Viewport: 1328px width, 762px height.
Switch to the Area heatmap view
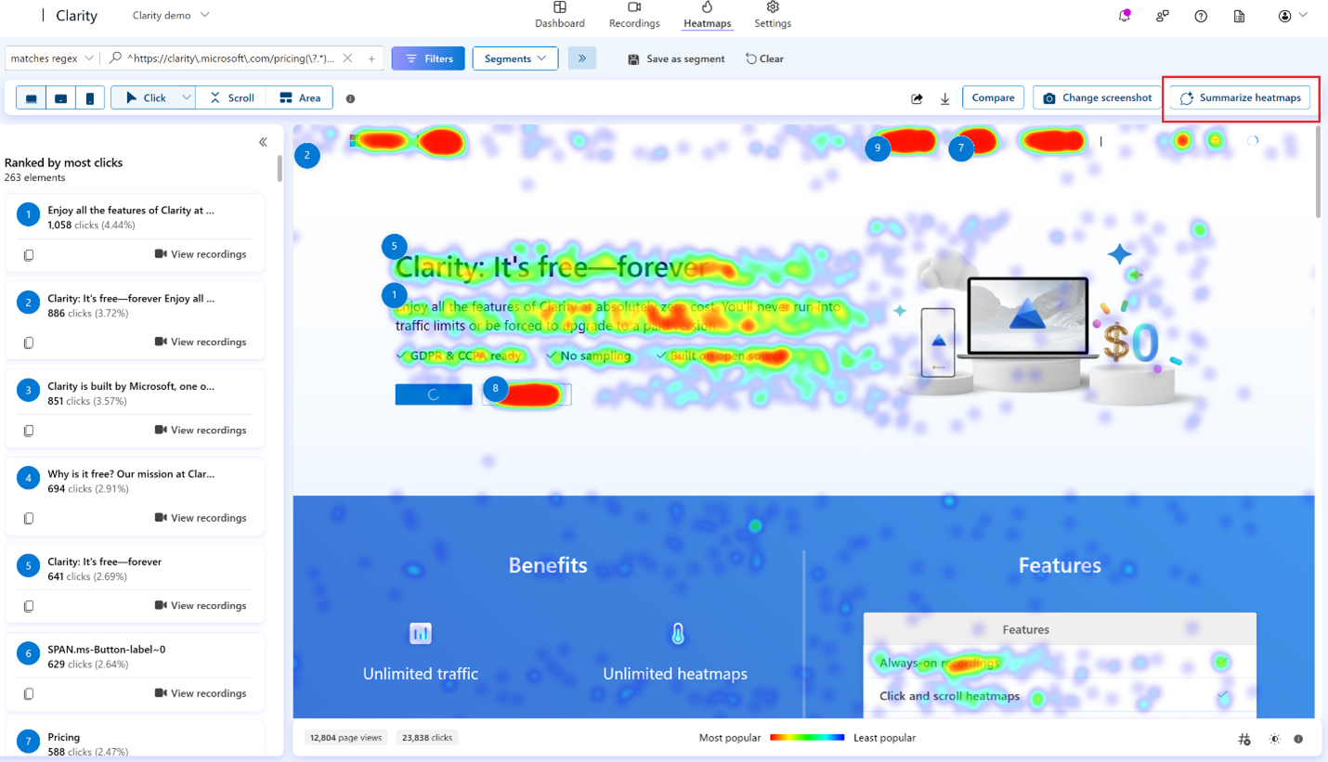click(299, 97)
